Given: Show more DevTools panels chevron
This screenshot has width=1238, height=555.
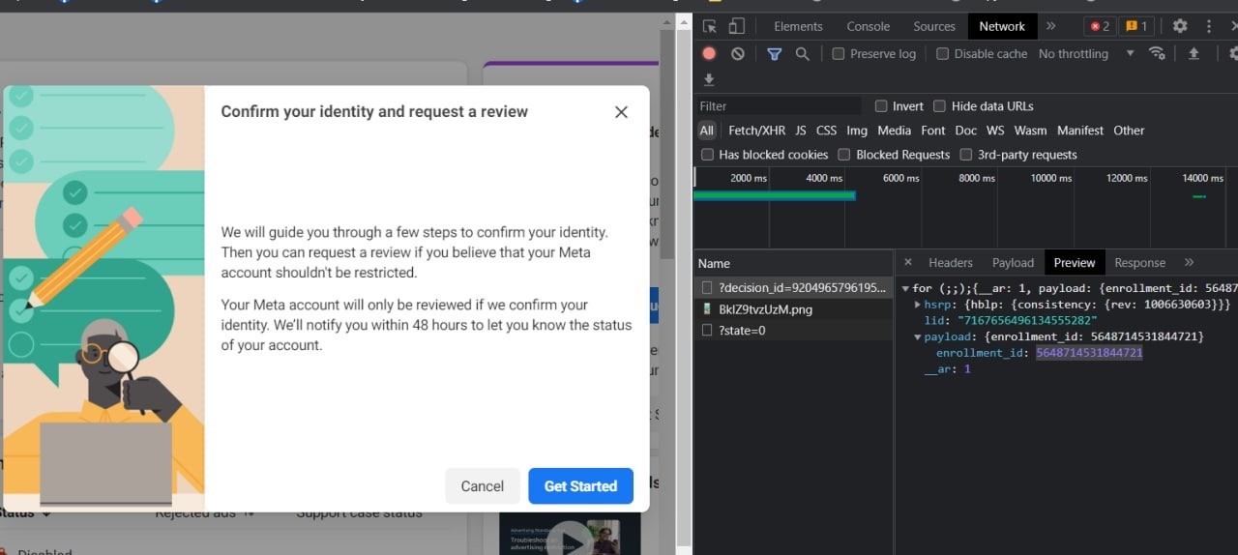Looking at the screenshot, I should [1051, 26].
